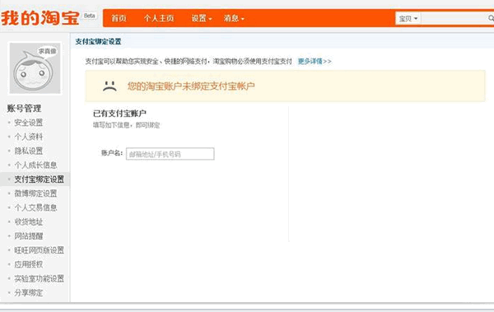Open 应用授权 in sidebar
This screenshot has width=494, height=312.
click(x=28, y=264)
